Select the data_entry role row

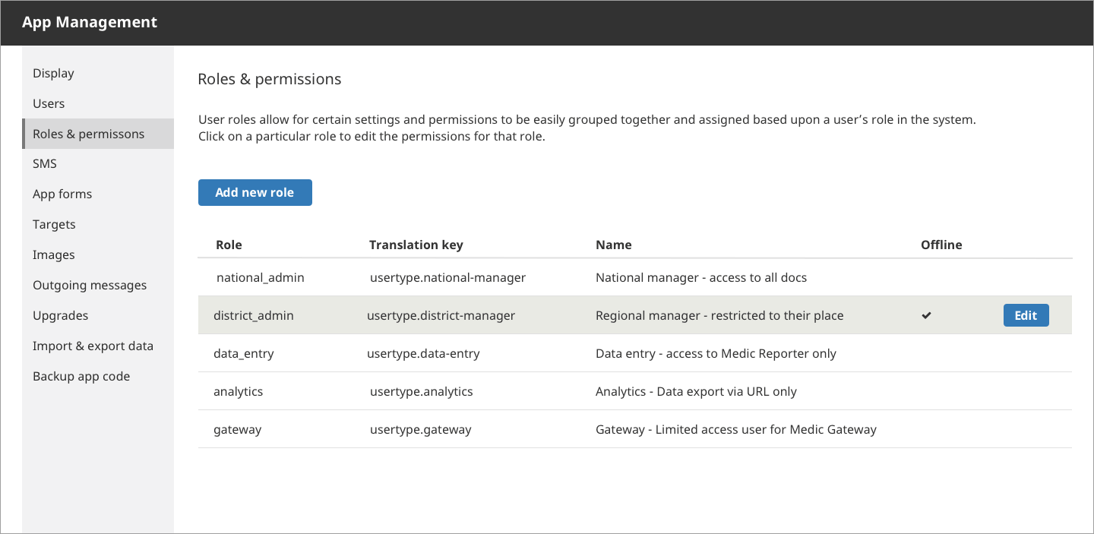tap(635, 353)
